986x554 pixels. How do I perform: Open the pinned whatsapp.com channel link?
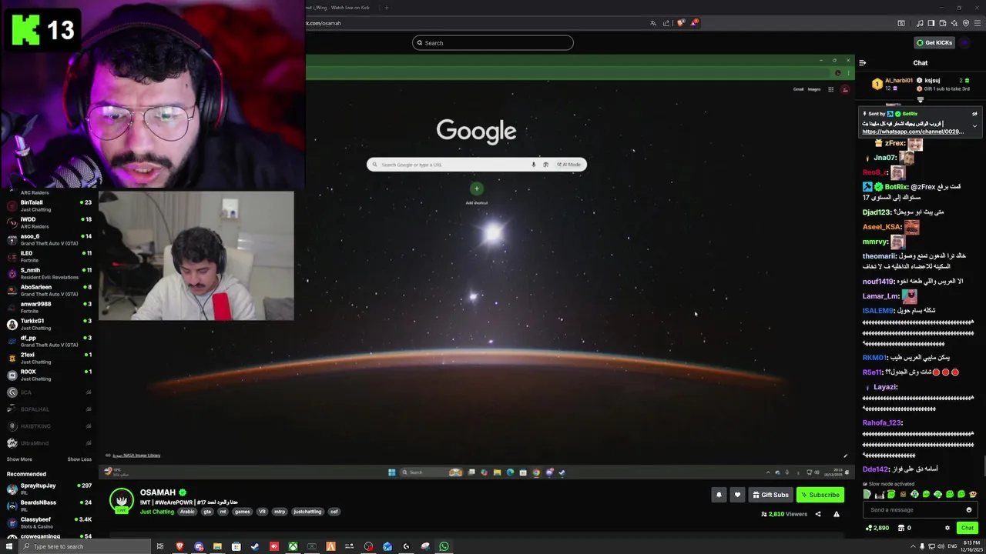[913, 132]
